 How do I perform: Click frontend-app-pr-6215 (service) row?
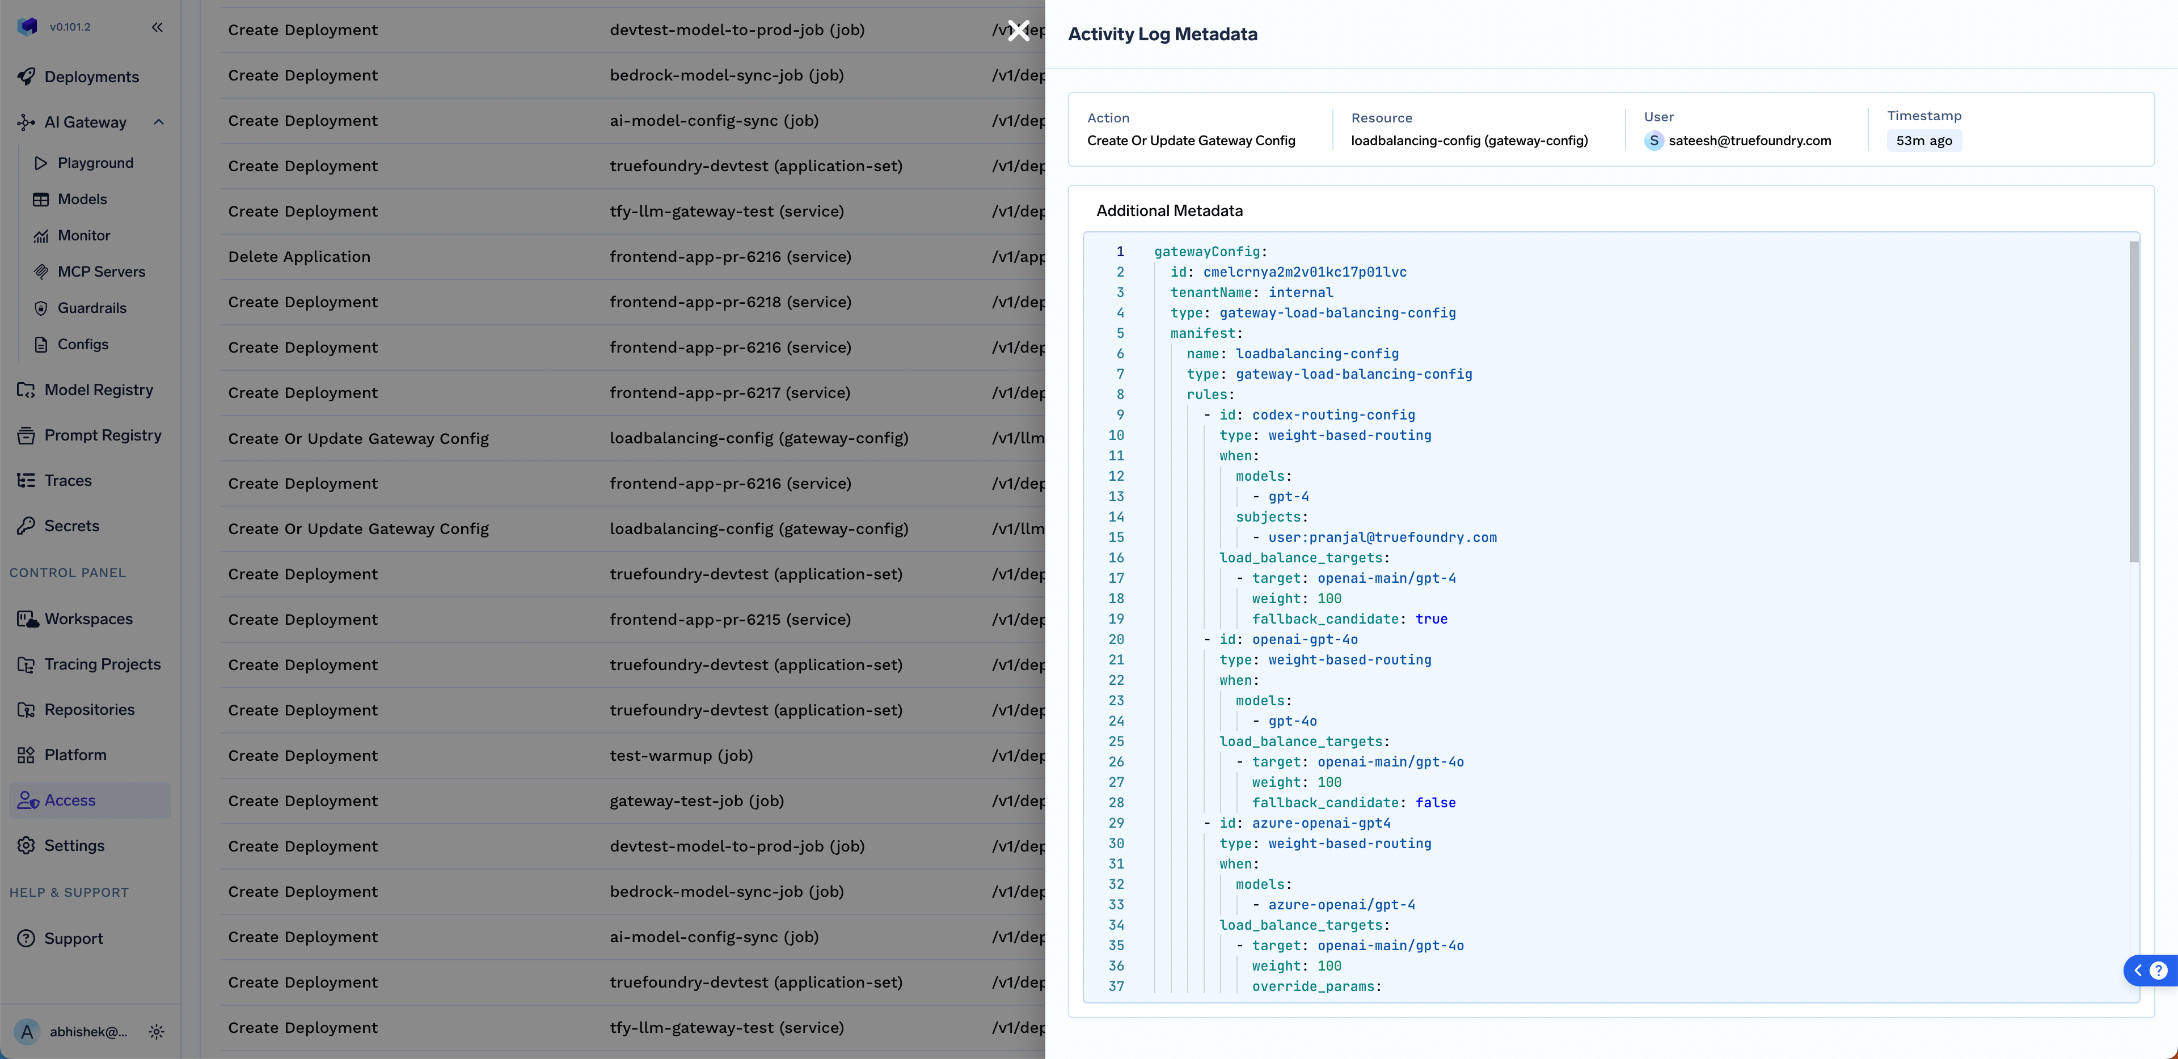click(x=632, y=620)
